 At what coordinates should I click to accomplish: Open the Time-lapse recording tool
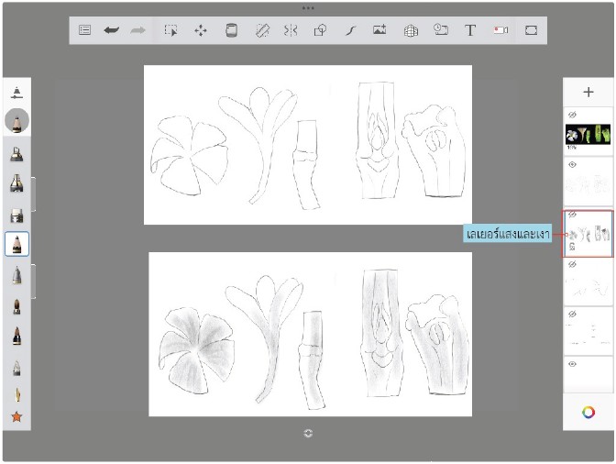[x=440, y=29]
